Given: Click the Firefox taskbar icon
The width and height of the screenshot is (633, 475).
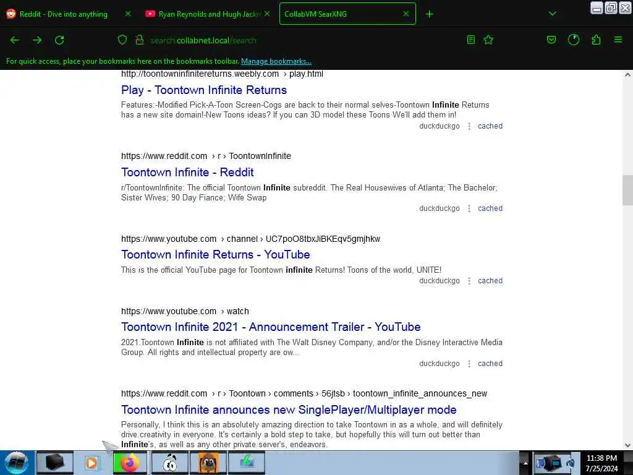Looking at the screenshot, I should point(130,463).
